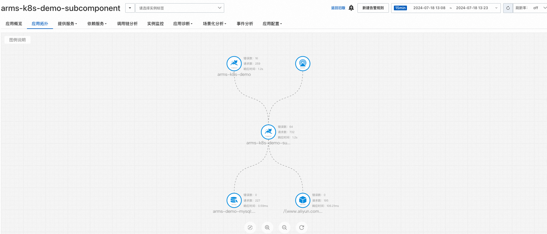Expand the 应用配置 menu
This screenshot has width=547, height=234.
272,24
